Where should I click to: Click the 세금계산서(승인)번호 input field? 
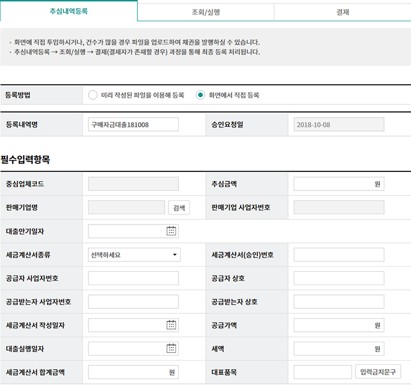338,255
